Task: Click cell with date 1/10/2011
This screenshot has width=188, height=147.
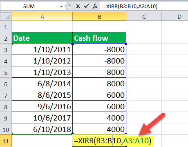Action: point(42,49)
